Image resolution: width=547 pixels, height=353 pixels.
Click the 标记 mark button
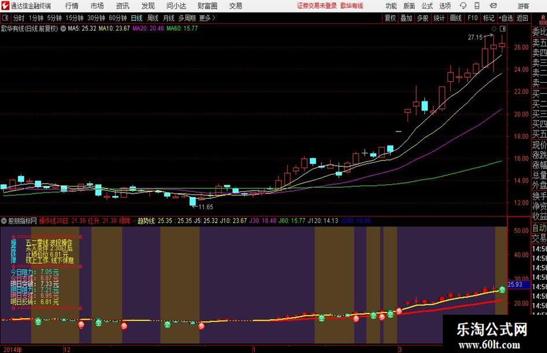pyautogui.click(x=489, y=18)
